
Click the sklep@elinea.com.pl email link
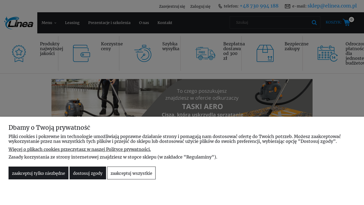pos(332,6)
